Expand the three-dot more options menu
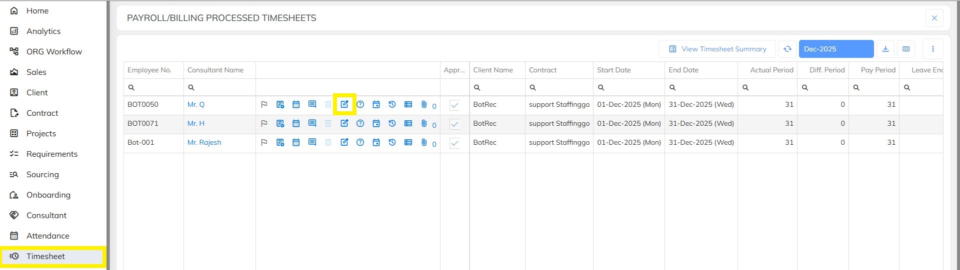Image resolution: width=960 pixels, height=270 pixels. coord(933,49)
